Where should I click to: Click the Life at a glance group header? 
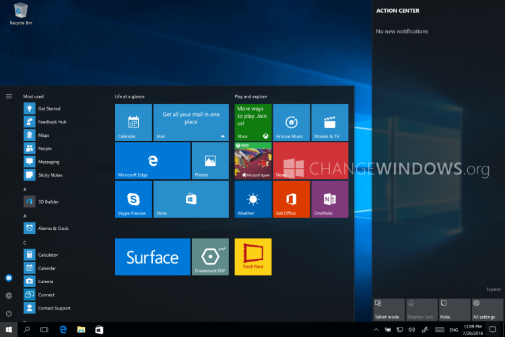[130, 96]
